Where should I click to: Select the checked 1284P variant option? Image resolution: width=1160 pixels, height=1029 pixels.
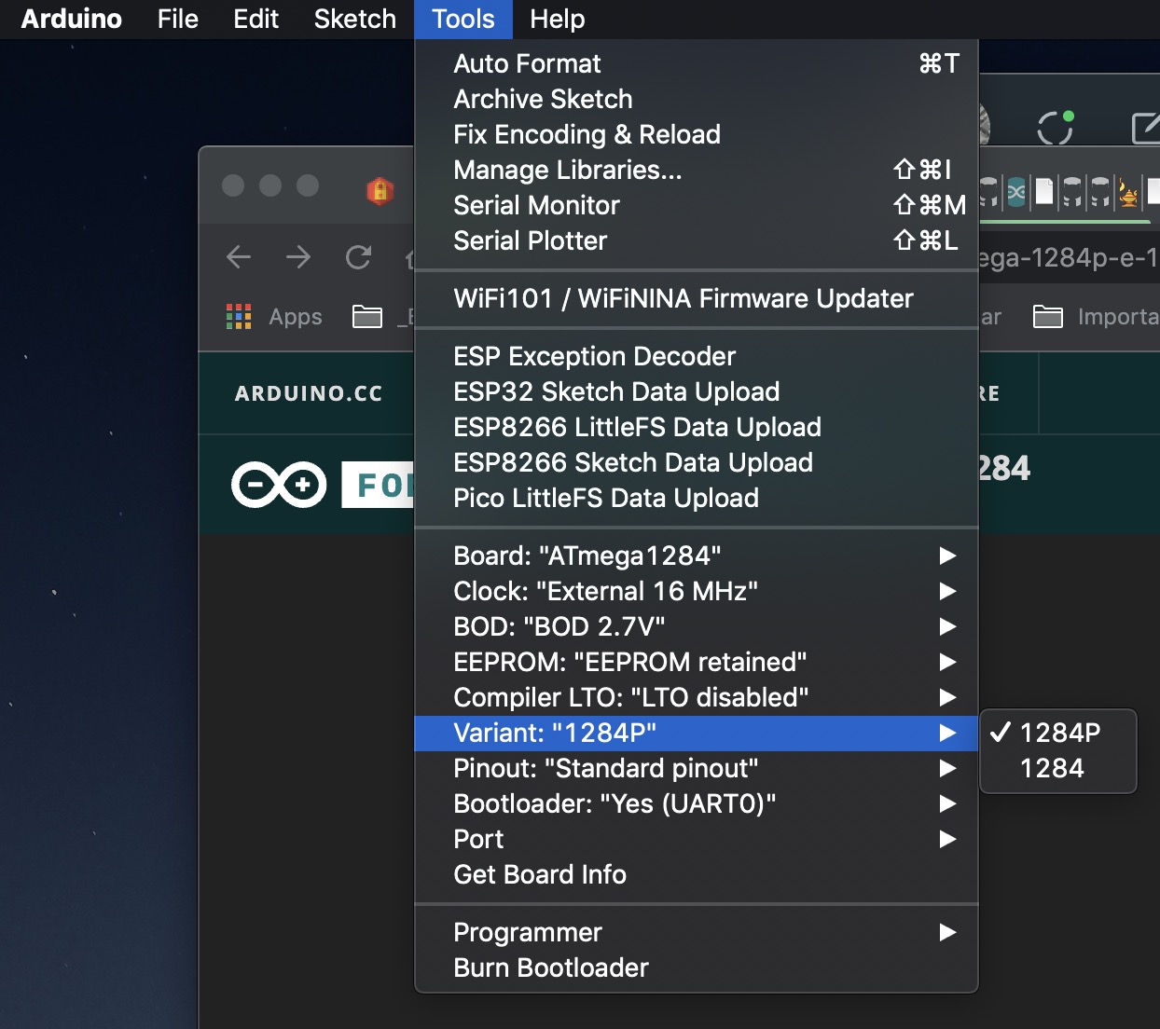(x=1058, y=733)
